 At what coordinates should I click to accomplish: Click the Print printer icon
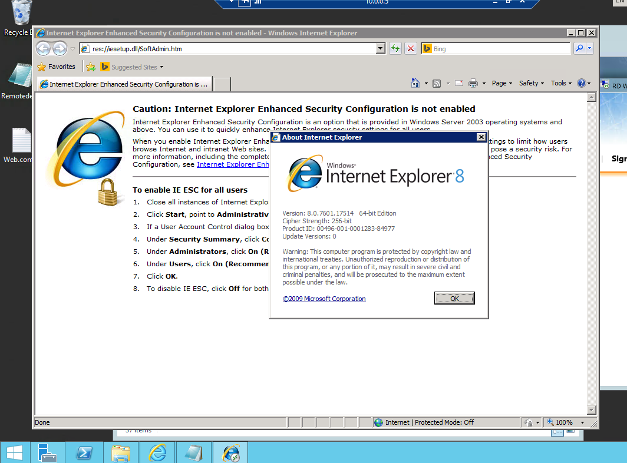pyautogui.click(x=473, y=83)
